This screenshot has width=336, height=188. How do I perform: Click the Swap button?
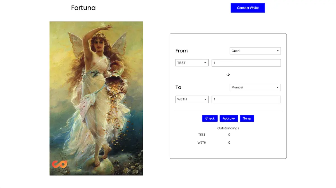coord(247,118)
